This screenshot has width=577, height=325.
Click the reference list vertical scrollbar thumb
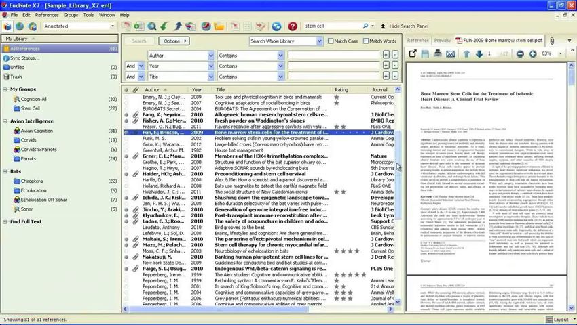click(x=398, y=175)
